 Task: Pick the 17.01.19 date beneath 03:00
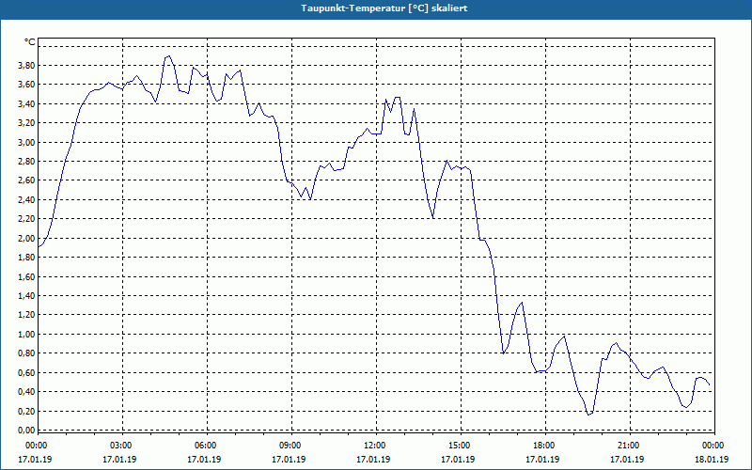coord(119,459)
